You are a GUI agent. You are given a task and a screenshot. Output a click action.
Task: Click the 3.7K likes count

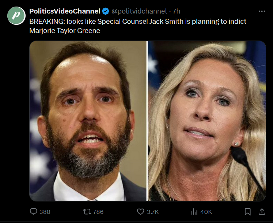pyautogui.click(x=152, y=212)
